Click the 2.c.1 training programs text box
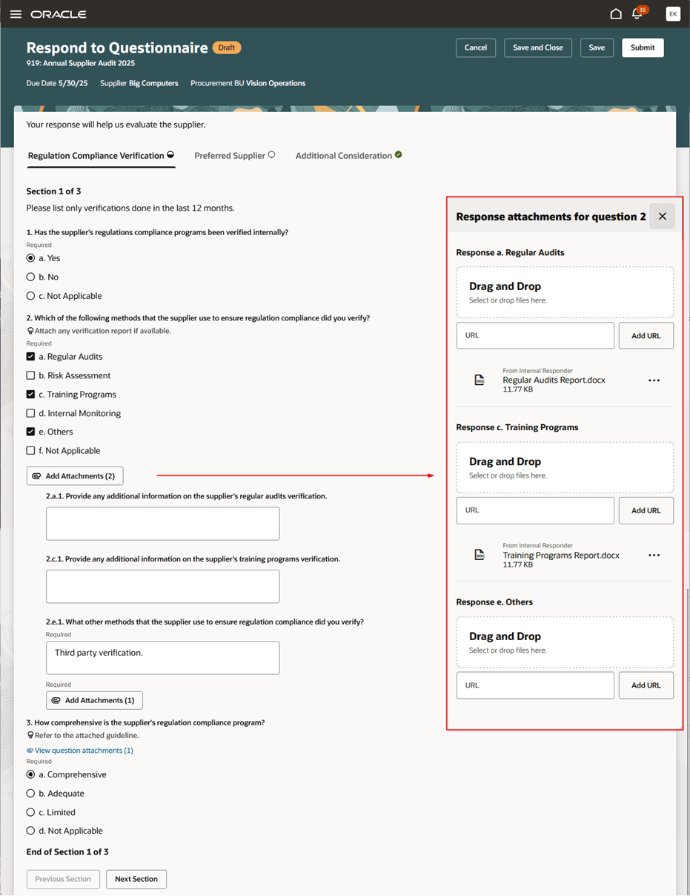The height and width of the screenshot is (896, 690). 162,587
